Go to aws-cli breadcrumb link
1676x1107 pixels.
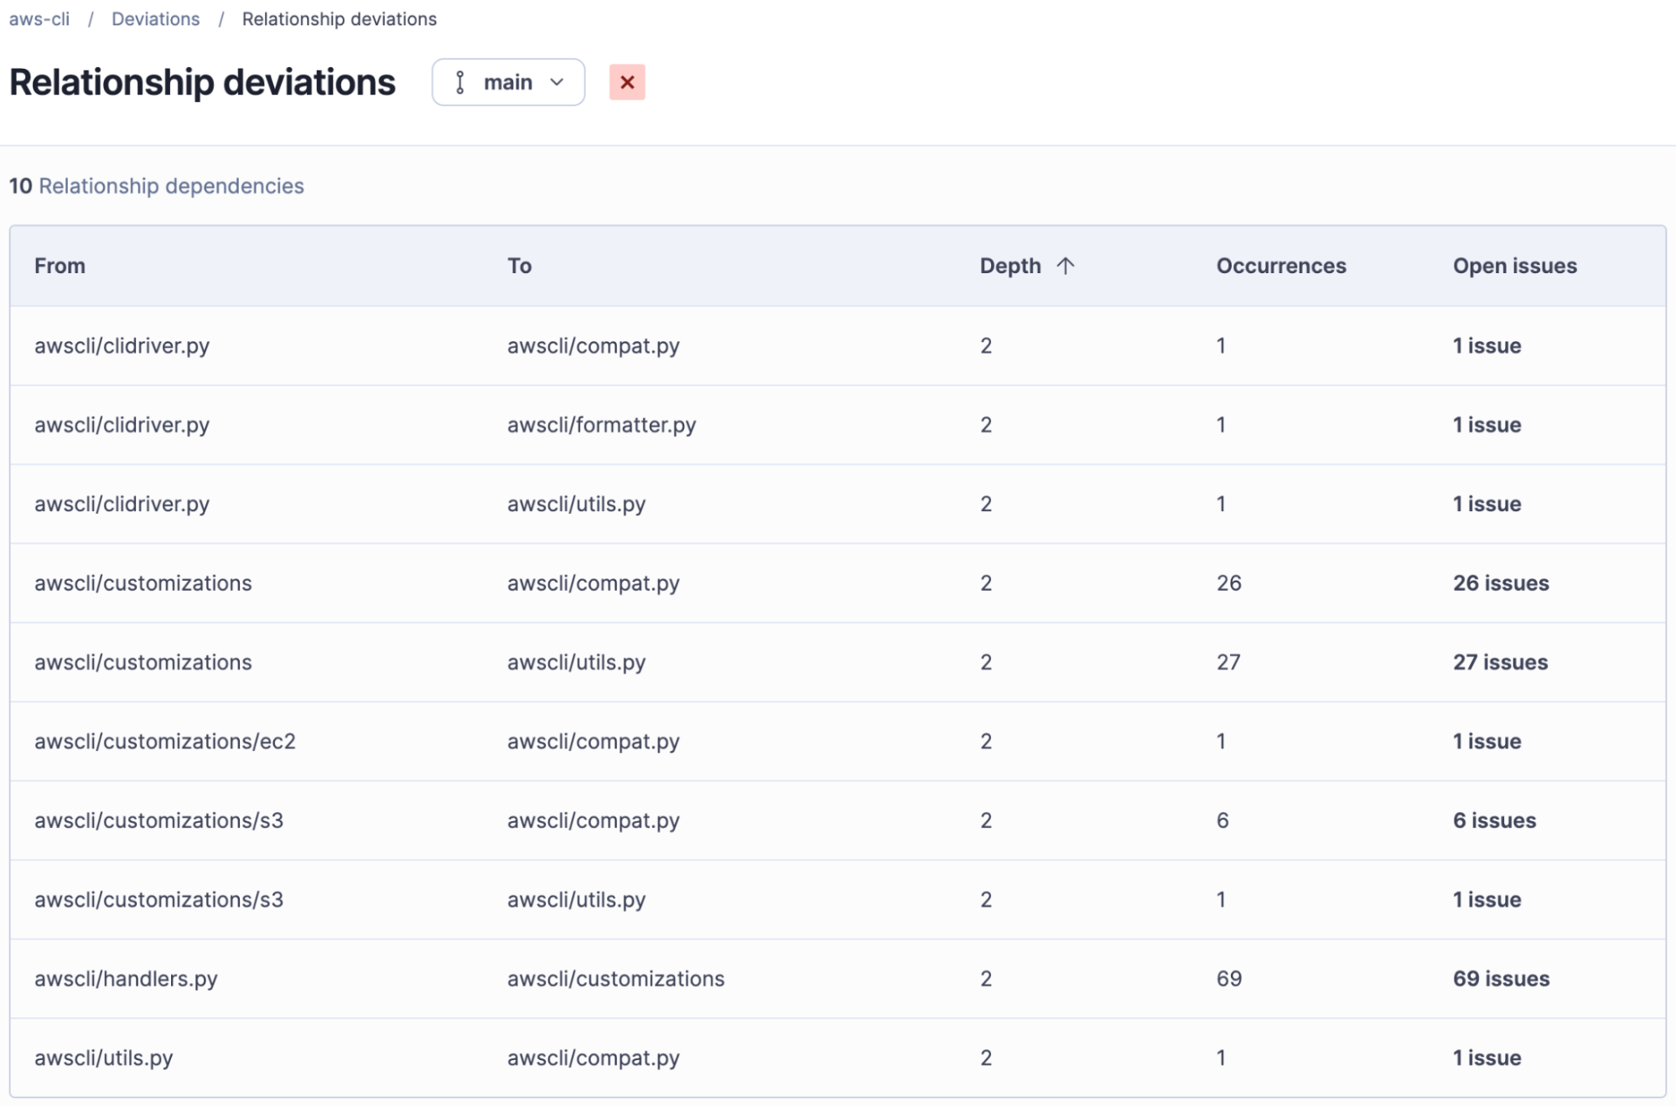pos(39,19)
